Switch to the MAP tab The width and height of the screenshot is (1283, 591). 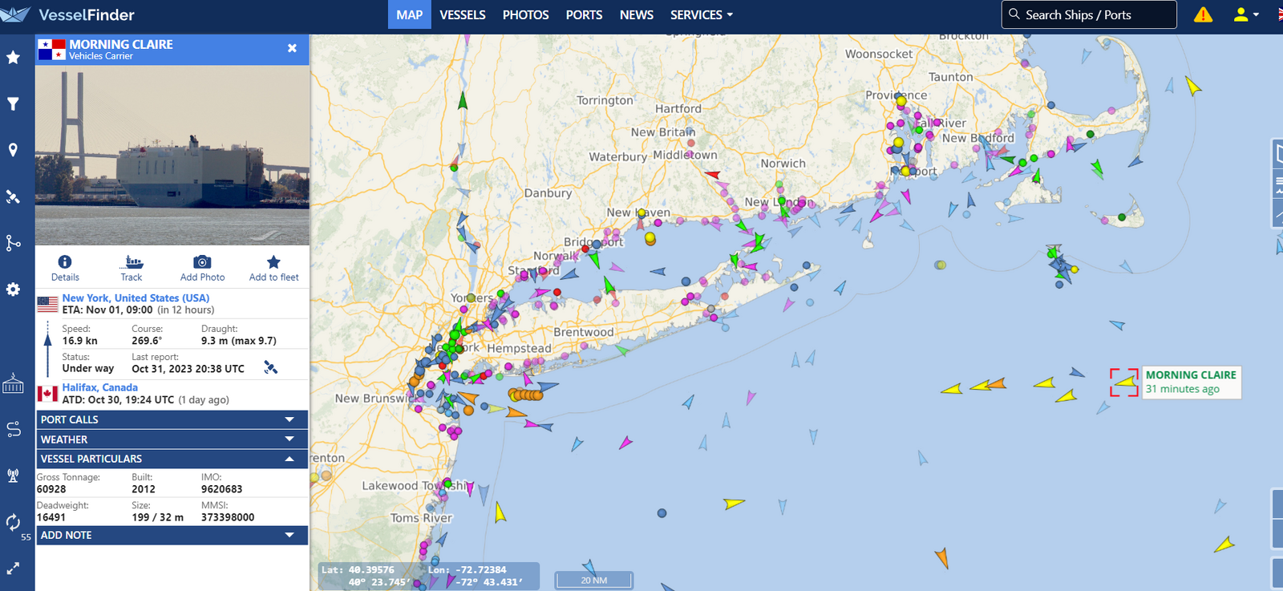[x=410, y=14]
